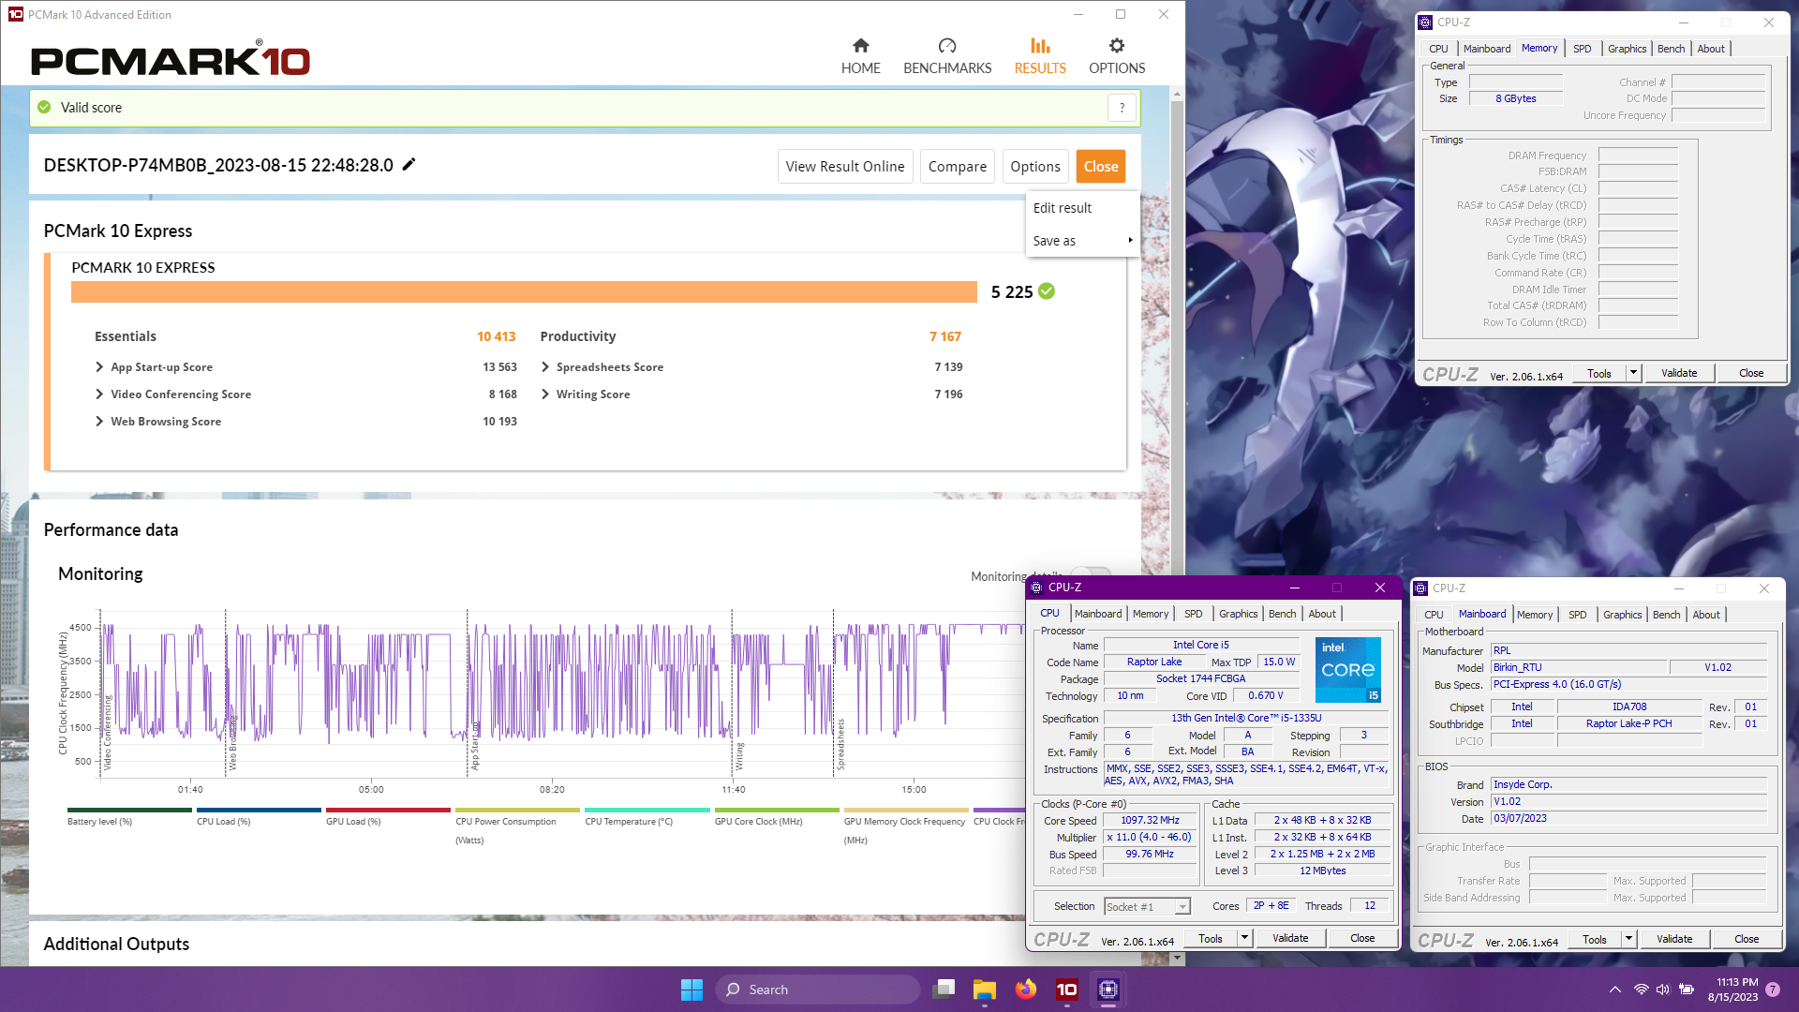Click Validate in CPU-Z Memory window
This screenshot has height=1012, width=1799.
click(1679, 373)
